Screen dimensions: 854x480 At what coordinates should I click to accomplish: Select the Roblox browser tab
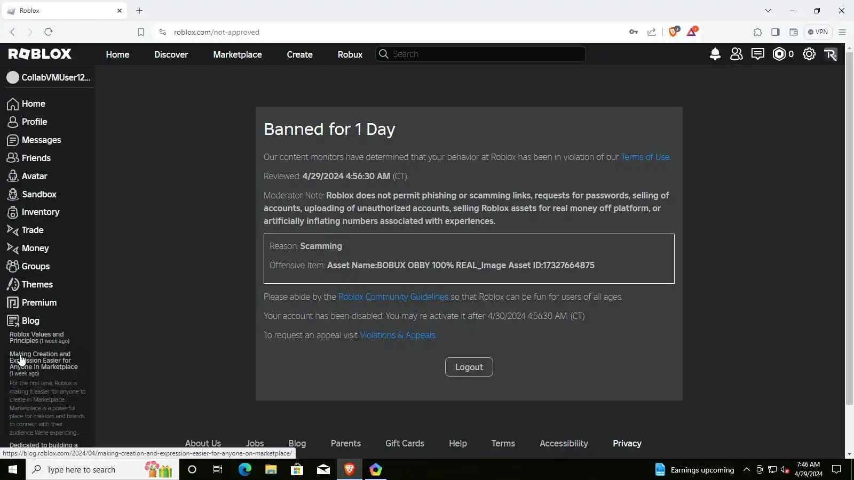coord(64,11)
